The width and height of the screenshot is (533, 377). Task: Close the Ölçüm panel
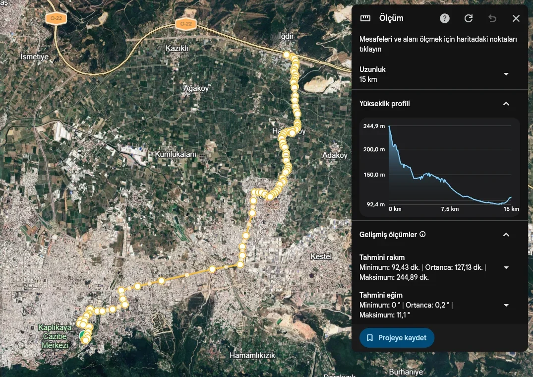[x=516, y=18]
